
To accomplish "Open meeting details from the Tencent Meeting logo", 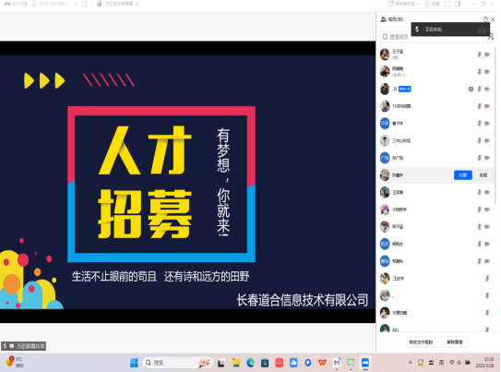I will coord(16,4).
